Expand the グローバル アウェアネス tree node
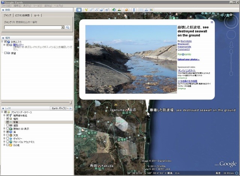The width and height of the screenshot is (240, 176). [x=4, y=142]
